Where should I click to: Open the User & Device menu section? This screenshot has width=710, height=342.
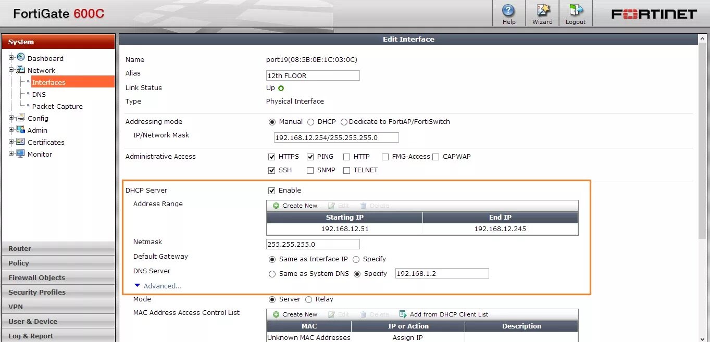58,321
